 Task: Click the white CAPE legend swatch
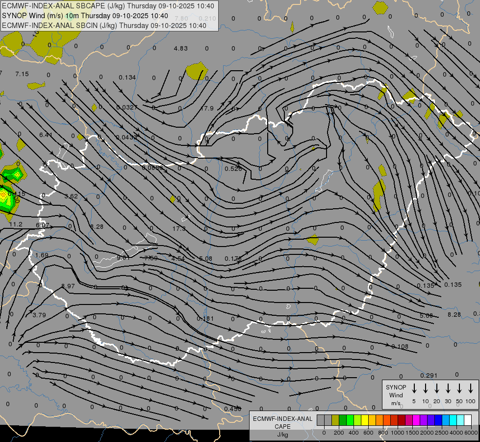pyautogui.click(x=467, y=420)
